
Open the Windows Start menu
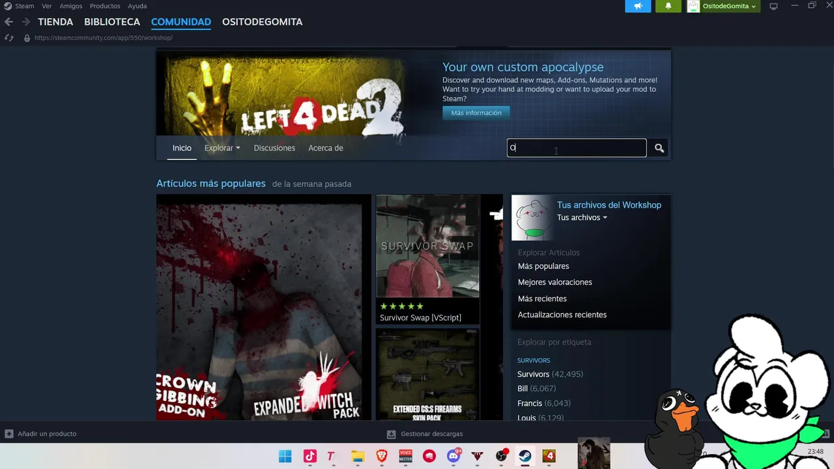tap(285, 456)
